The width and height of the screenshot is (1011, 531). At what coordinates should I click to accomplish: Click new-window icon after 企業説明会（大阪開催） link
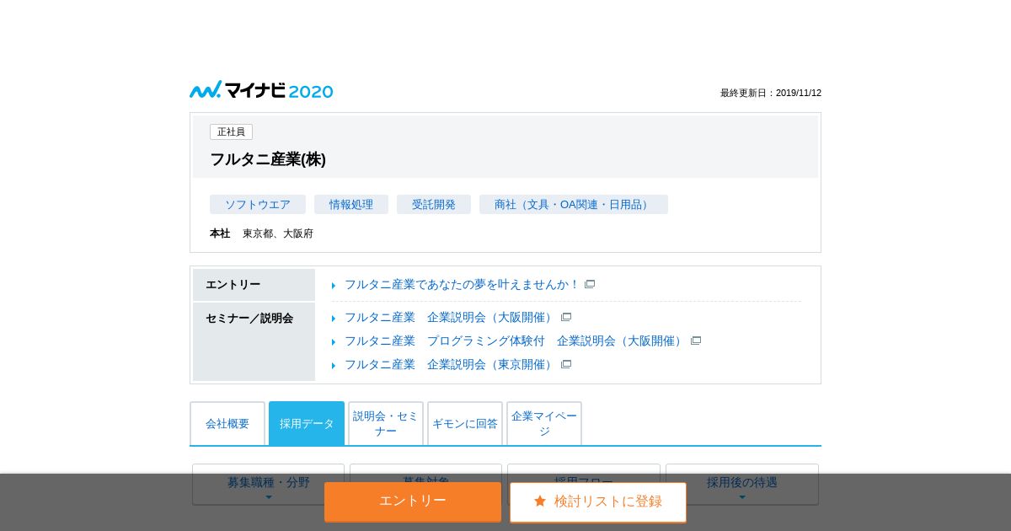pos(566,317)
